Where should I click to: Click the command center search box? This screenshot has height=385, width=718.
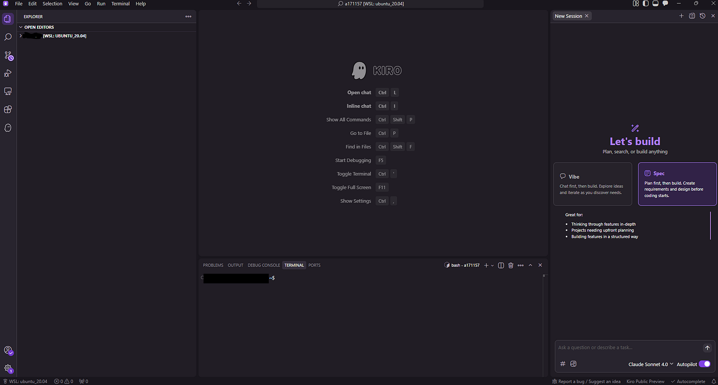370,4
